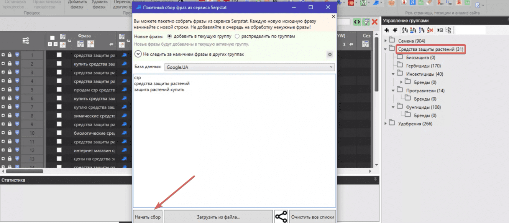Viewport: 509px width, 223px height.
Task: Click the numeric sort groups icon
Action: click(x=422, y=30)
